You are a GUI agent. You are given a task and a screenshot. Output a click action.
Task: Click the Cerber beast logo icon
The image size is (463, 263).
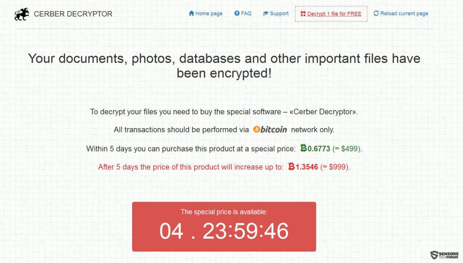coord(22,14)
